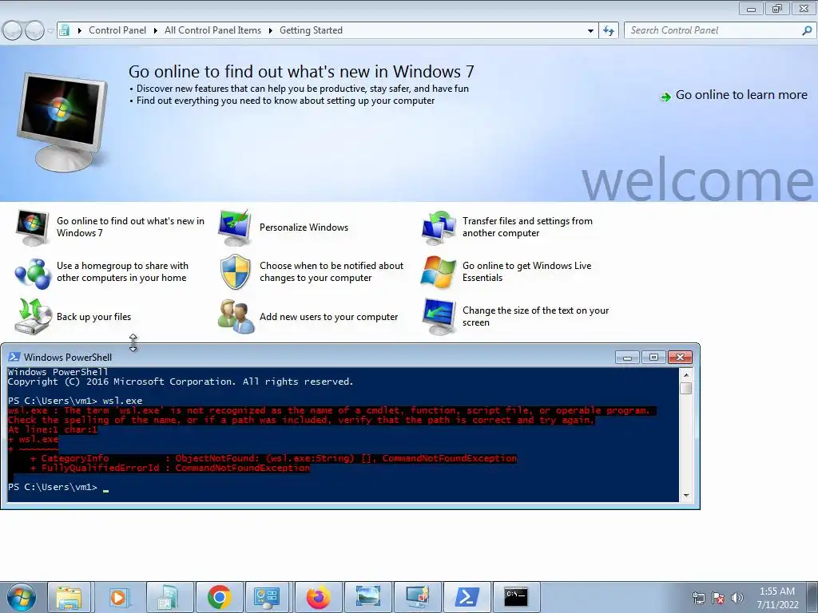Expand arrow after All Control Panel Items
The image size is (818, 613).
(x=270, y=30)
